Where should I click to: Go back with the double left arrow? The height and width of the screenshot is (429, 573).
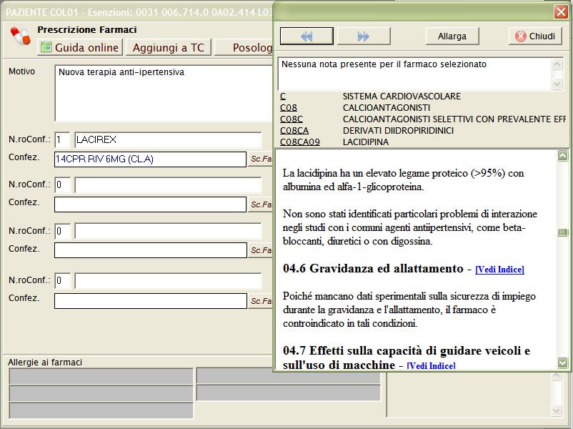click(307, 36)
